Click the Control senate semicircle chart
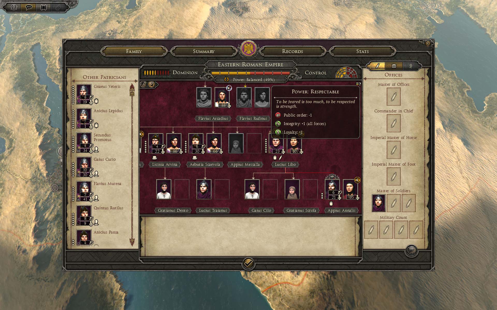Viewport: 497px width, 310px height. 346,73
